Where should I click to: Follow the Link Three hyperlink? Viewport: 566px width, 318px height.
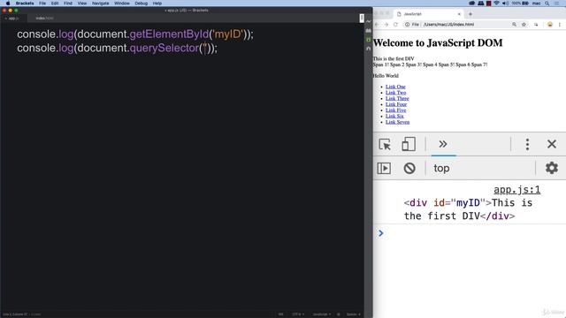(x=397, y=98)
